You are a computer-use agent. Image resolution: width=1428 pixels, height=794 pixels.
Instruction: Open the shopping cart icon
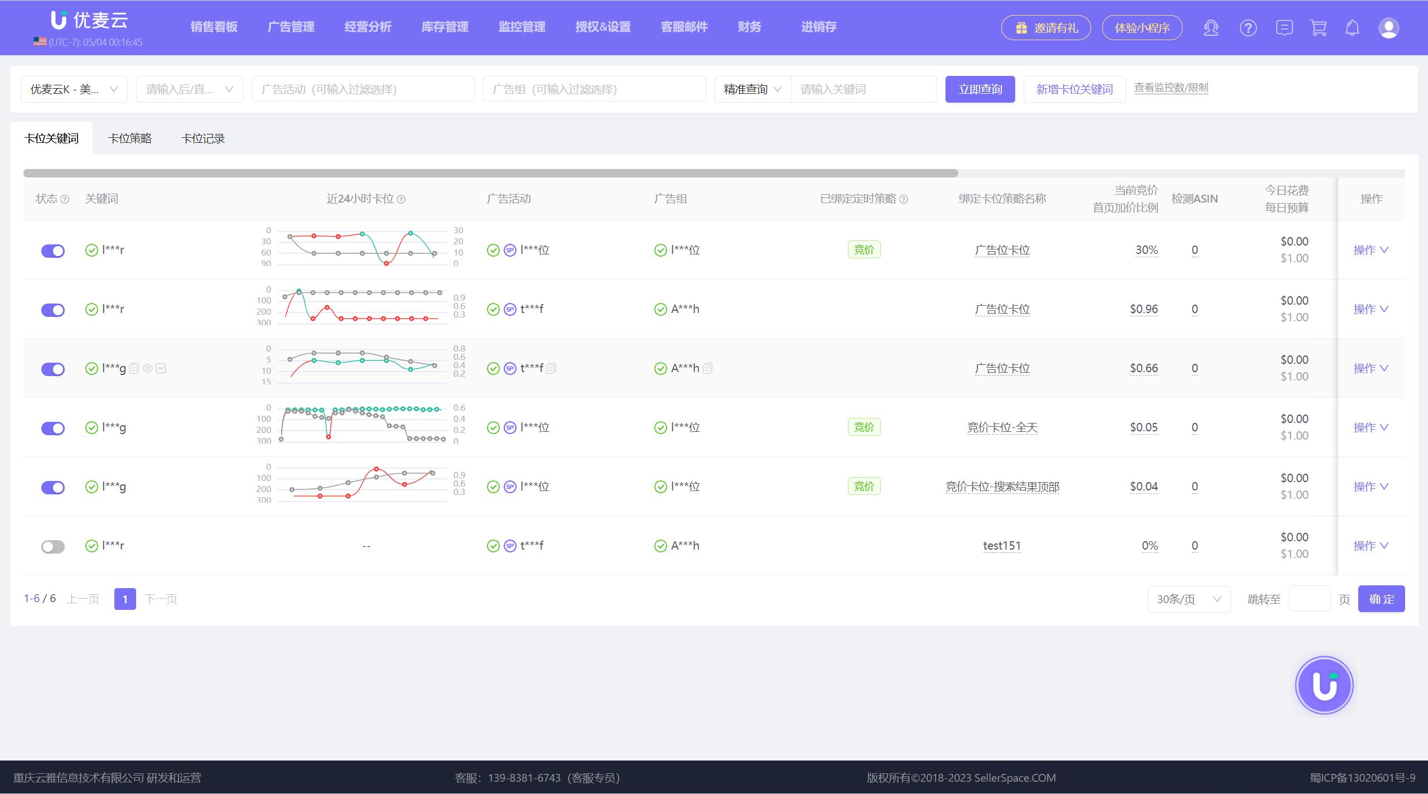pos(1318,28)
